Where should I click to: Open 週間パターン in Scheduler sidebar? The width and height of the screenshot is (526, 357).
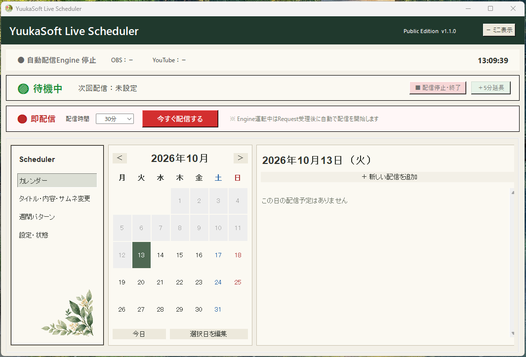click(x=37, y=217)
